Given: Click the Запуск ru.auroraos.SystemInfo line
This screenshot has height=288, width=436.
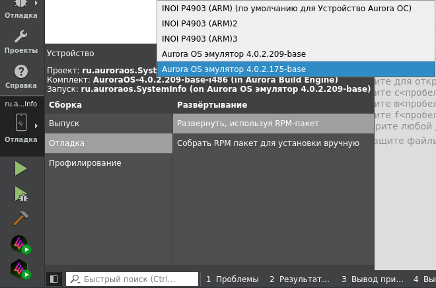Looking at the screenshot, I should click(x=209, y=89).
